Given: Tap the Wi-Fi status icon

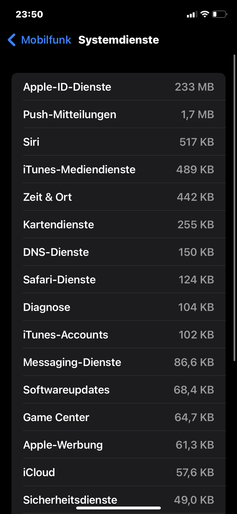Looking at the screenshot, I should point(205,14).
